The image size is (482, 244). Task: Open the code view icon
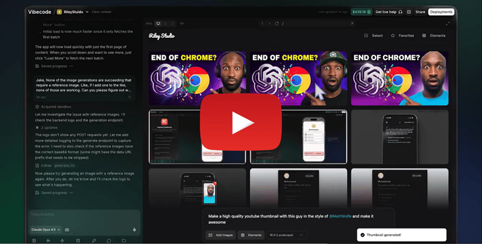[x=182, y=23]
